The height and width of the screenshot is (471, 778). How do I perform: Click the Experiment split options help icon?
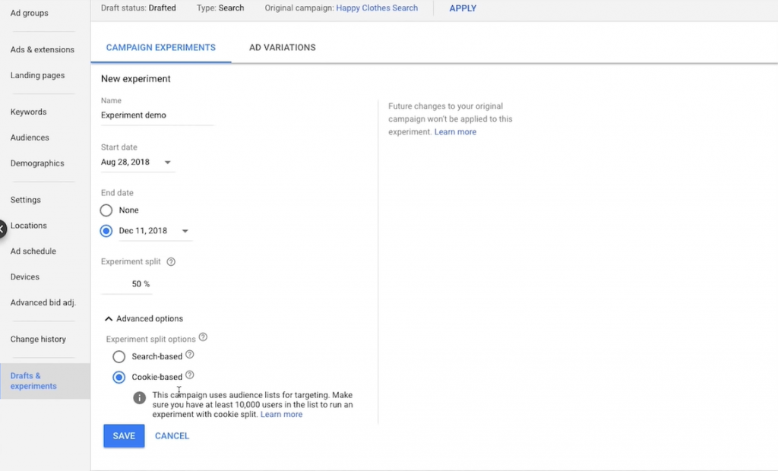(x=202, y=338)
